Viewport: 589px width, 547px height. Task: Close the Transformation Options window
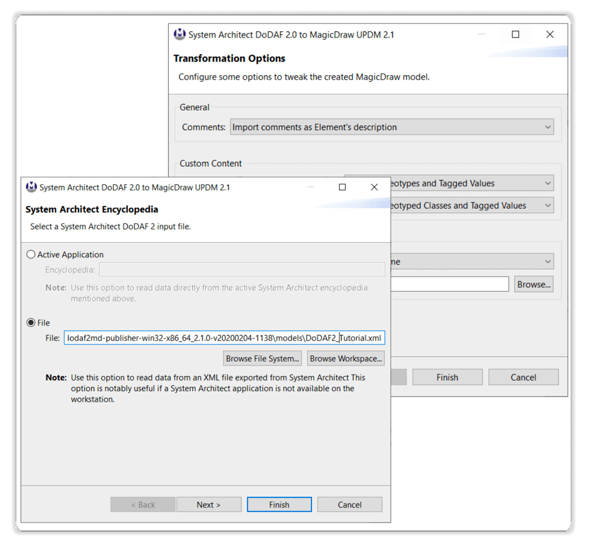(550, 35)
